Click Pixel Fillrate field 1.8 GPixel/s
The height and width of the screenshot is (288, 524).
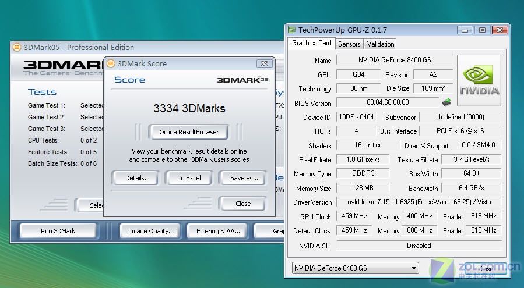[363, 159]
